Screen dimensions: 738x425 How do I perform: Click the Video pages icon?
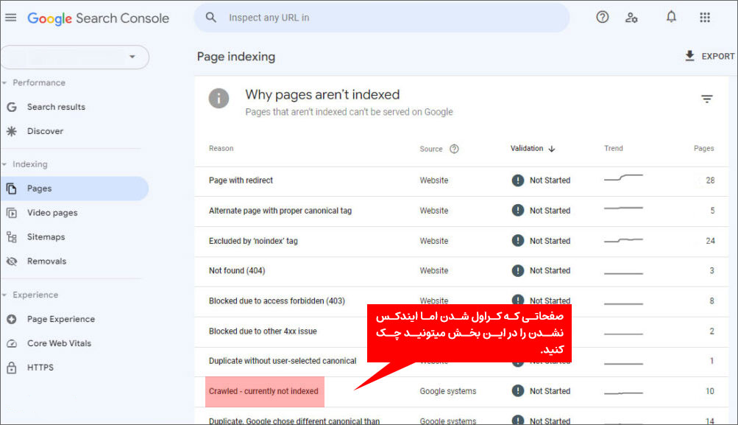[x=12, y=213]
